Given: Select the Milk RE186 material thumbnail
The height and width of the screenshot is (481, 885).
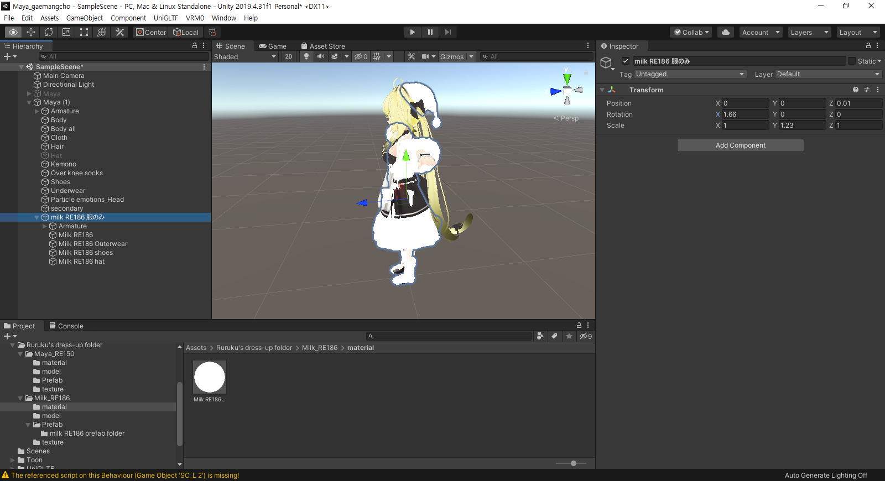Looking at the screenshot, I should point(210,377).
